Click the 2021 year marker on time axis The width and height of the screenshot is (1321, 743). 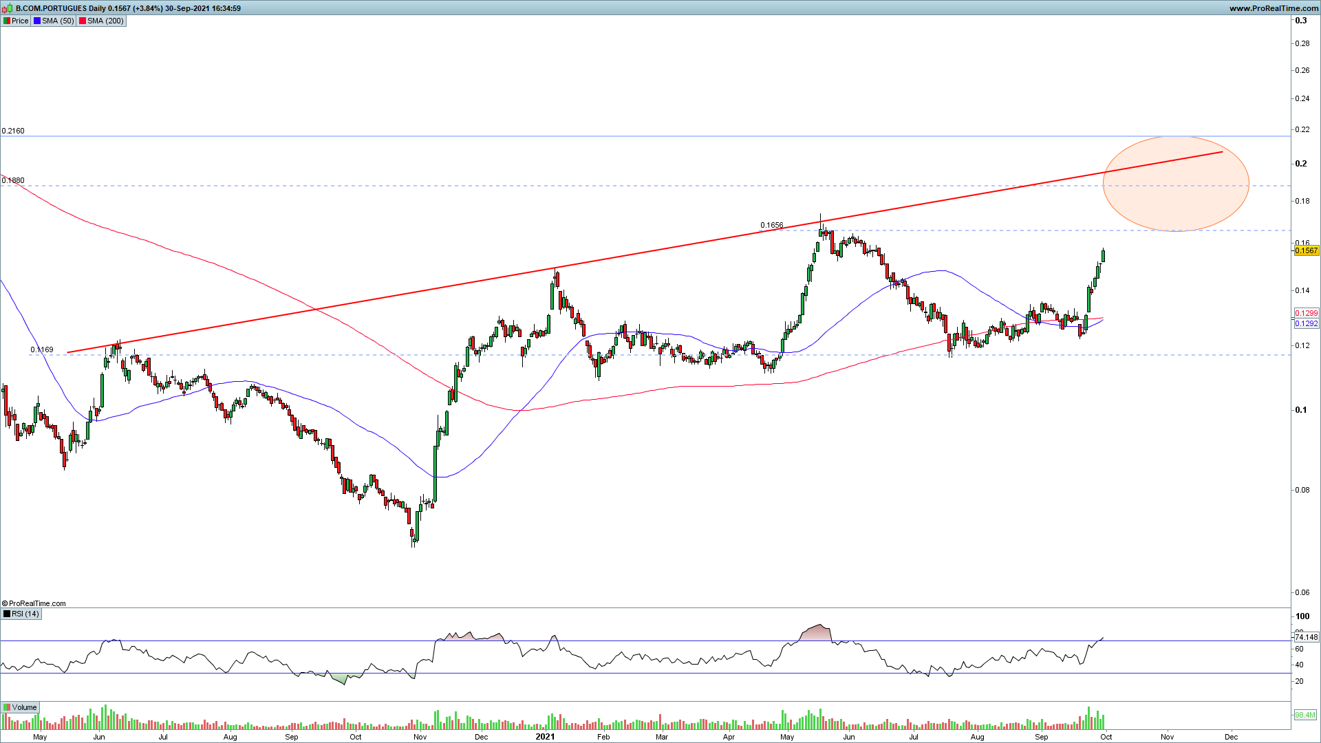(x=544, y=737)
